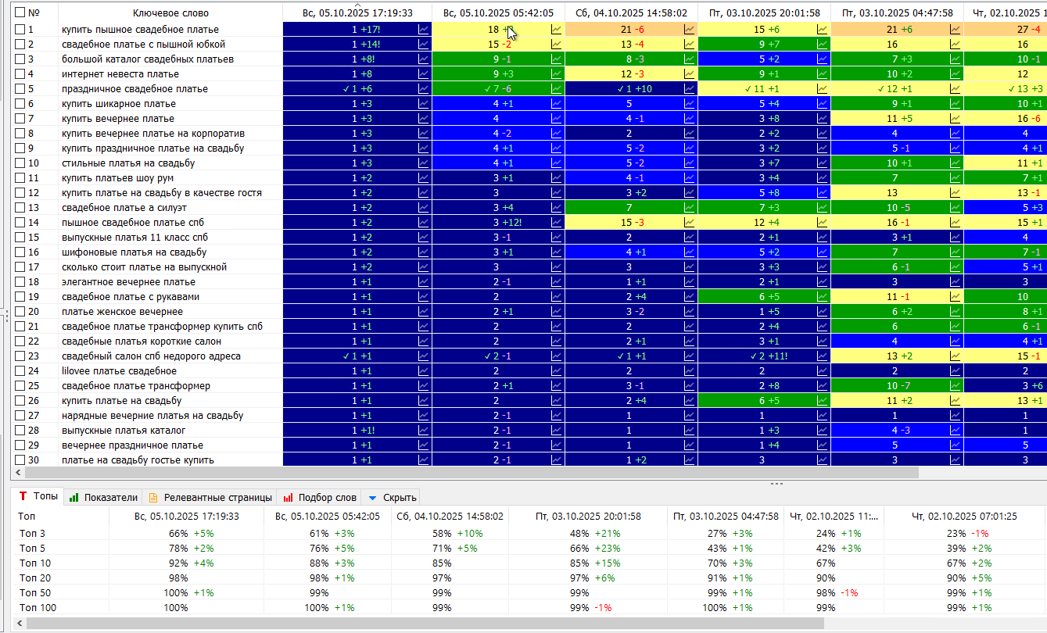1047x633 pixels.
Task: Open chart icon in row 28 of the 03.10.2025 04:47:58 column
Action: point(955,430)
